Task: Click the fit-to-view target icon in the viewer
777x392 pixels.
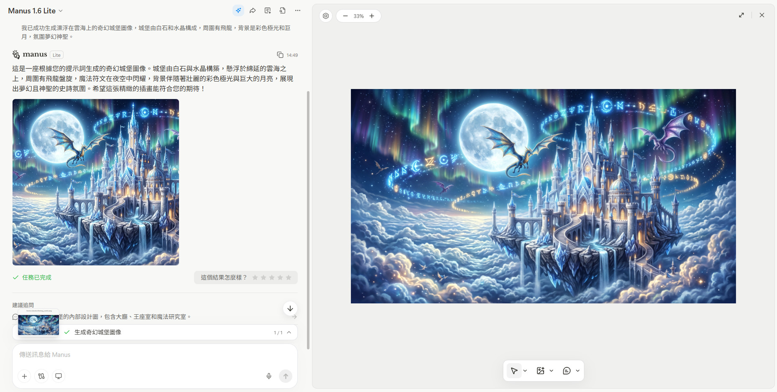Action: [326, 16]
